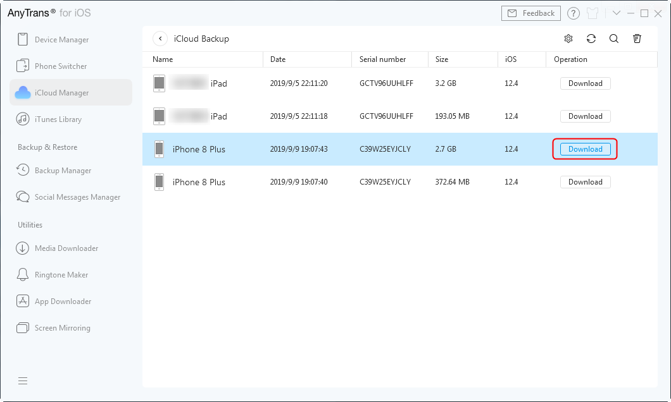Click the Serial number column header

[x=382, y=59]
